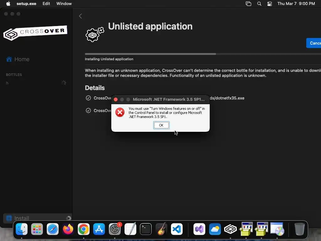Open the Apple menu
Image resolution: width=321 pixels, height=241 pixels.
8,4
